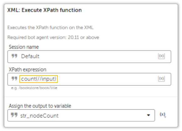Click the 'XML: Execute XPath function' title
The width and height of the screenshot is (182, 131).
[x=45, y=10]
